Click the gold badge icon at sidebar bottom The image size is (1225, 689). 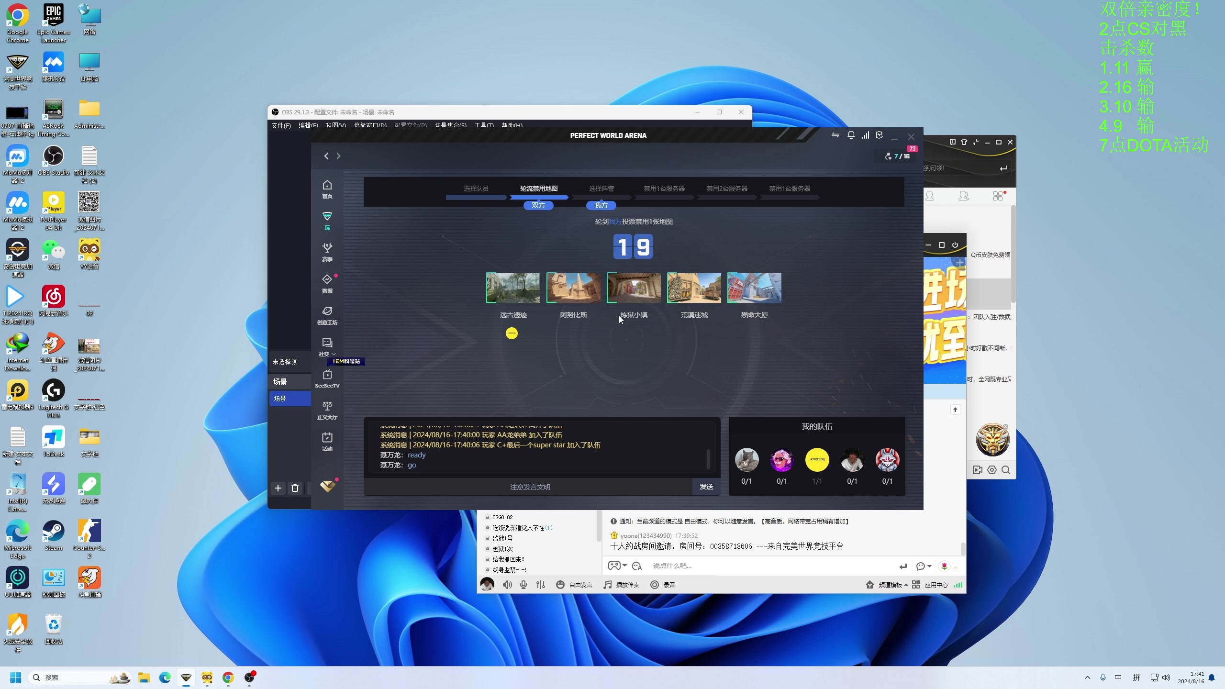point(328,486)
